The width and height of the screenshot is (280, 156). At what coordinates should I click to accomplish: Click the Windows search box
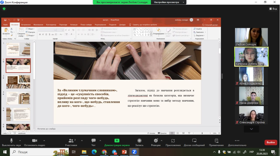coord(30,152)
